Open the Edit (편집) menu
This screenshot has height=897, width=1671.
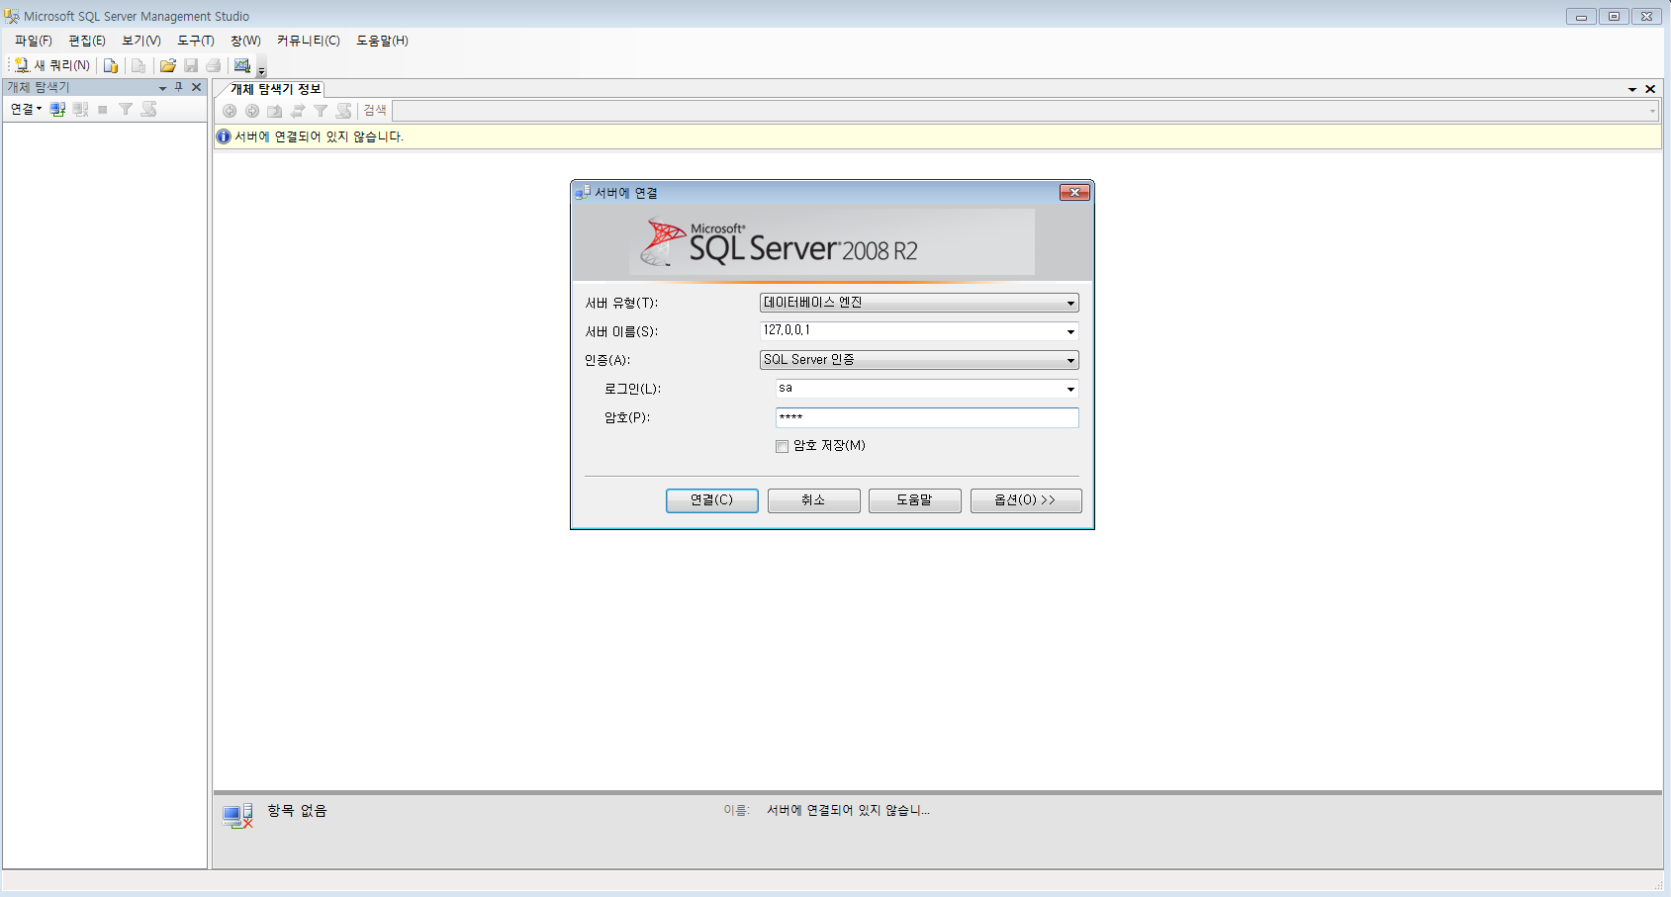[x=87, y=41]
